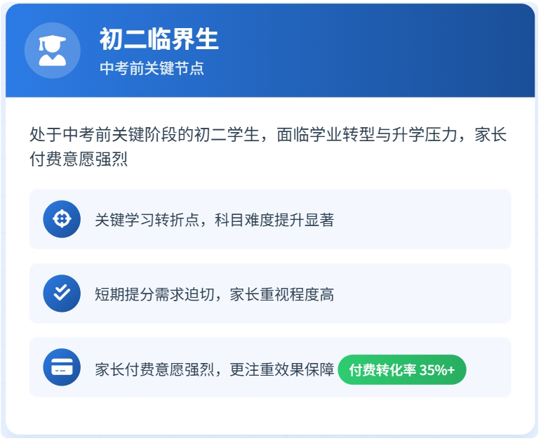Click the double checkmark icon
The width and height of the screenshot is (541, 441).
(62, 294)
